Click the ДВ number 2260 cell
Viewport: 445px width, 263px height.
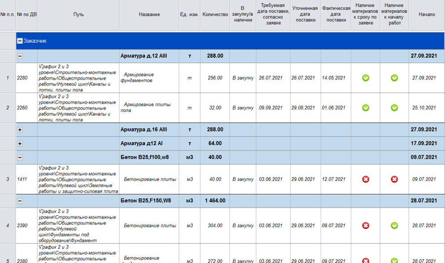point(27,108)
